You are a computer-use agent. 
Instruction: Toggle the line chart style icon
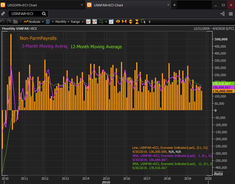click(x=88, y=22)
